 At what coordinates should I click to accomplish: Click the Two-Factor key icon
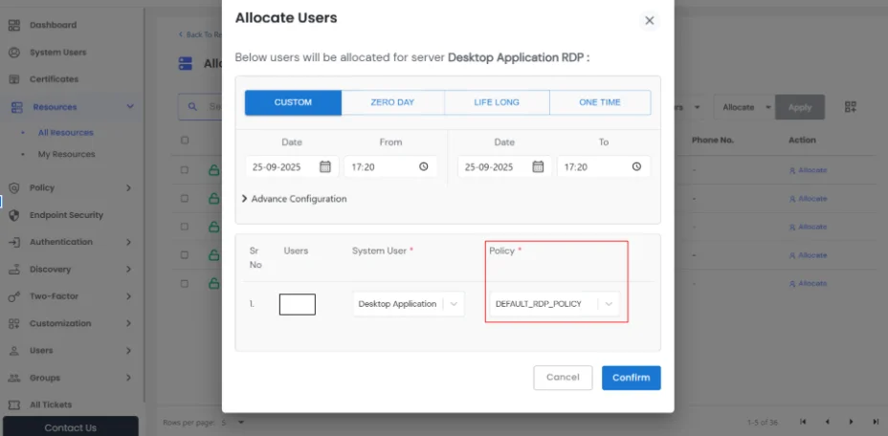(x=14, y=296)
